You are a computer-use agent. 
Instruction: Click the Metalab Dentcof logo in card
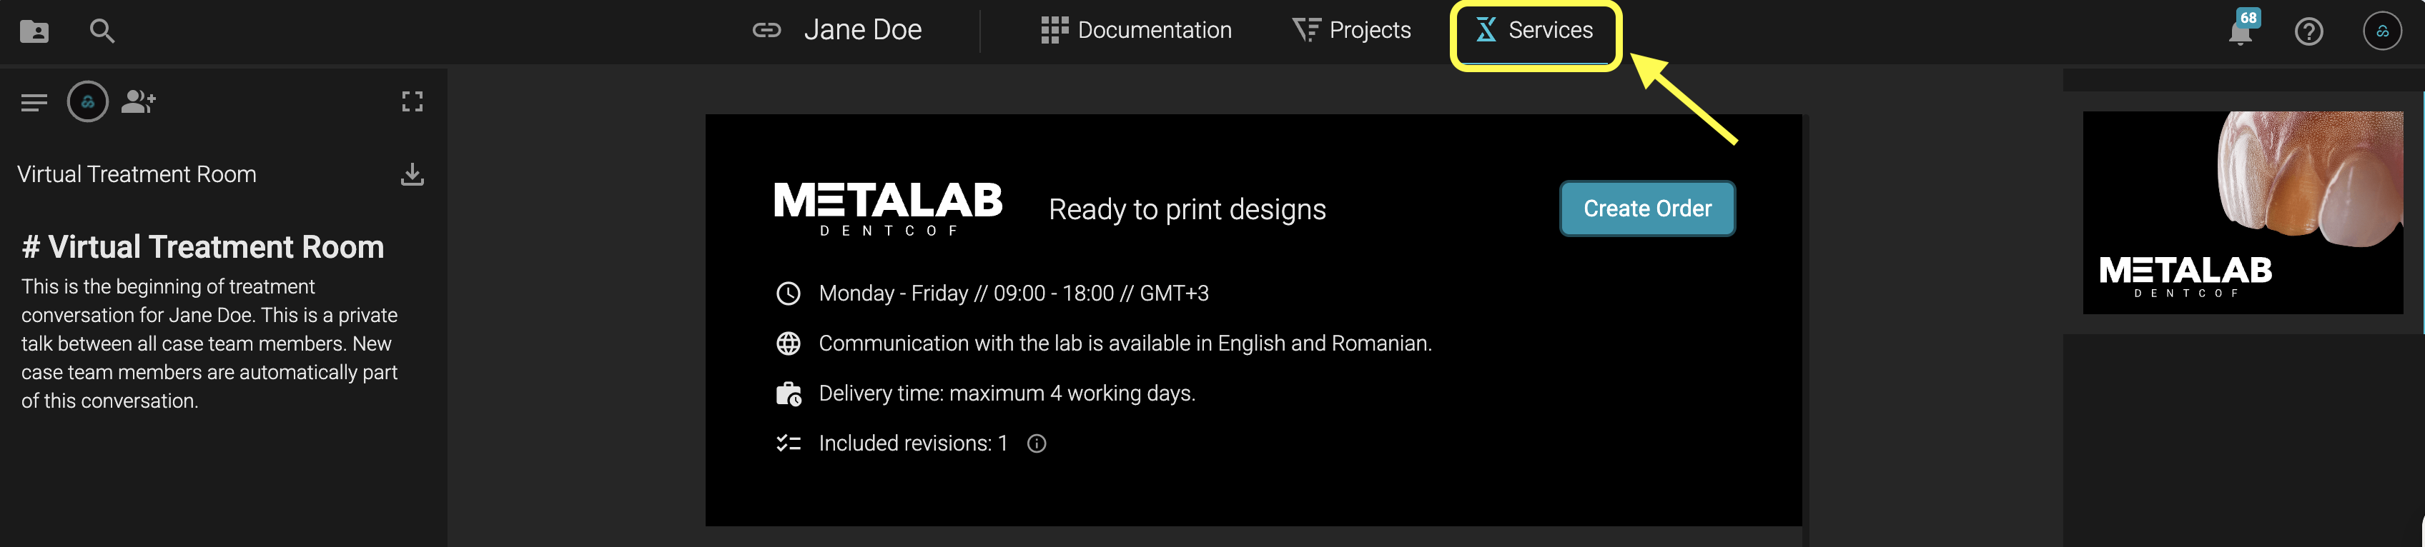(x=888, y=209)
